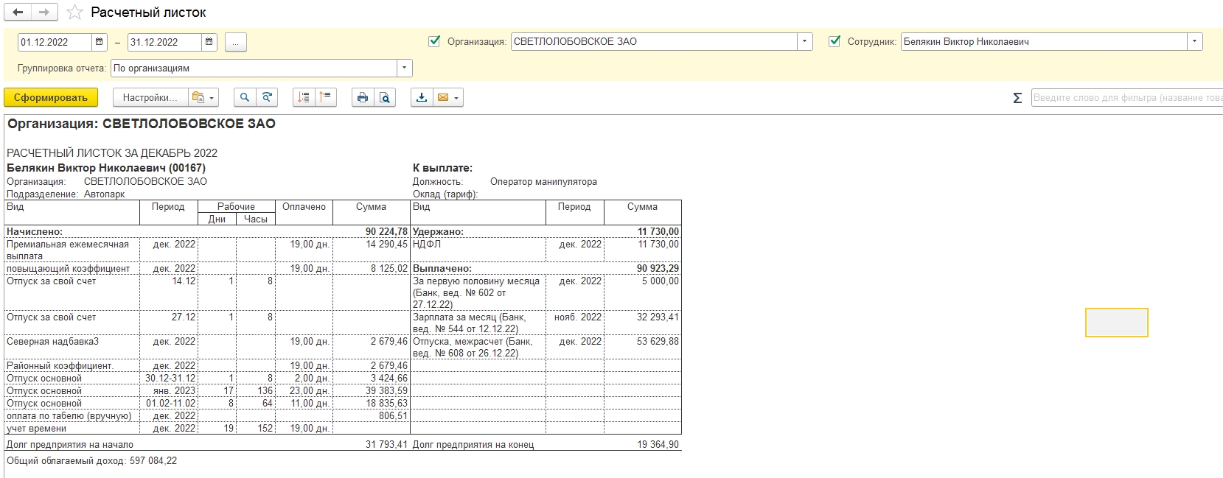
Task: Expand the Группировка отчета dropdown
Action: [405, 68]
